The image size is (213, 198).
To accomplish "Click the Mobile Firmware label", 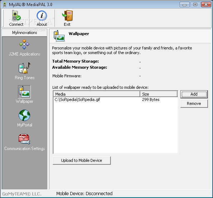I will pos(67,76).
